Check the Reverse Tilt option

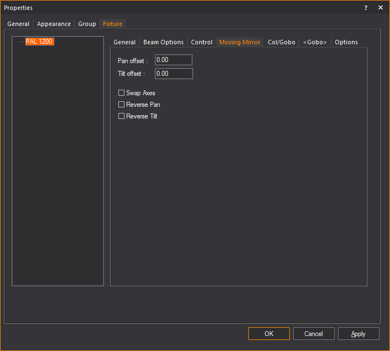(122, 116)
